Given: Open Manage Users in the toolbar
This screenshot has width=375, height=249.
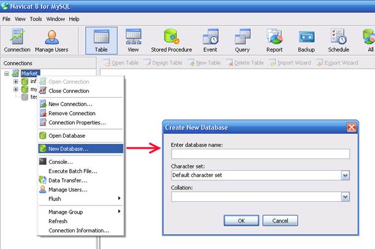Looking at the screenshot, I should click(x=51, y=40).
